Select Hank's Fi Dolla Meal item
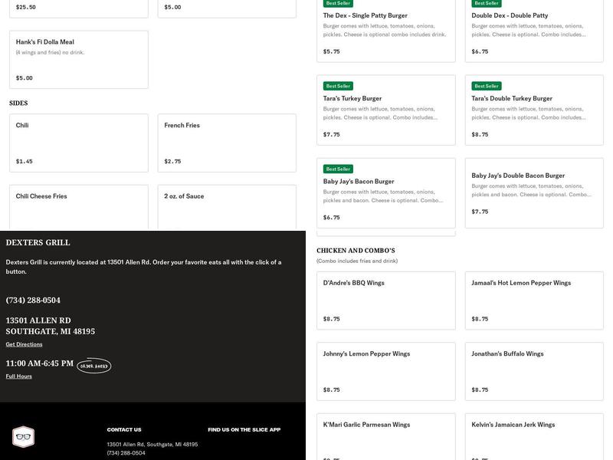Viewport: 613px width, 460px height. pyautogui.click(x=78, y=59)
